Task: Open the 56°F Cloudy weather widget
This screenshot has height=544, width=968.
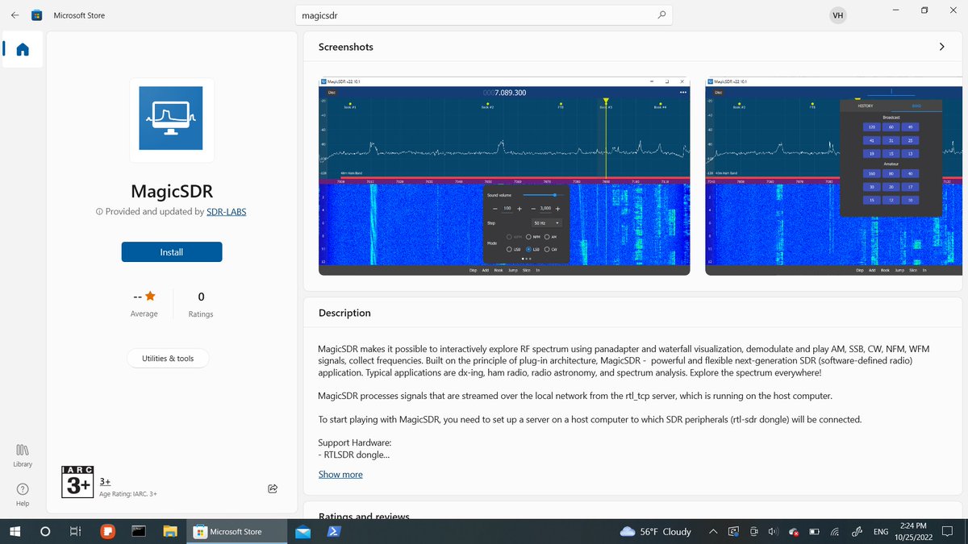Action: coord(655,532)
